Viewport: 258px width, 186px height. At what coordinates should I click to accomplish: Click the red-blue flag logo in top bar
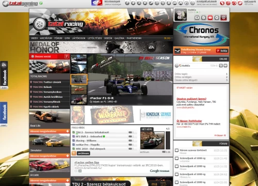click(x=97, y=3)
